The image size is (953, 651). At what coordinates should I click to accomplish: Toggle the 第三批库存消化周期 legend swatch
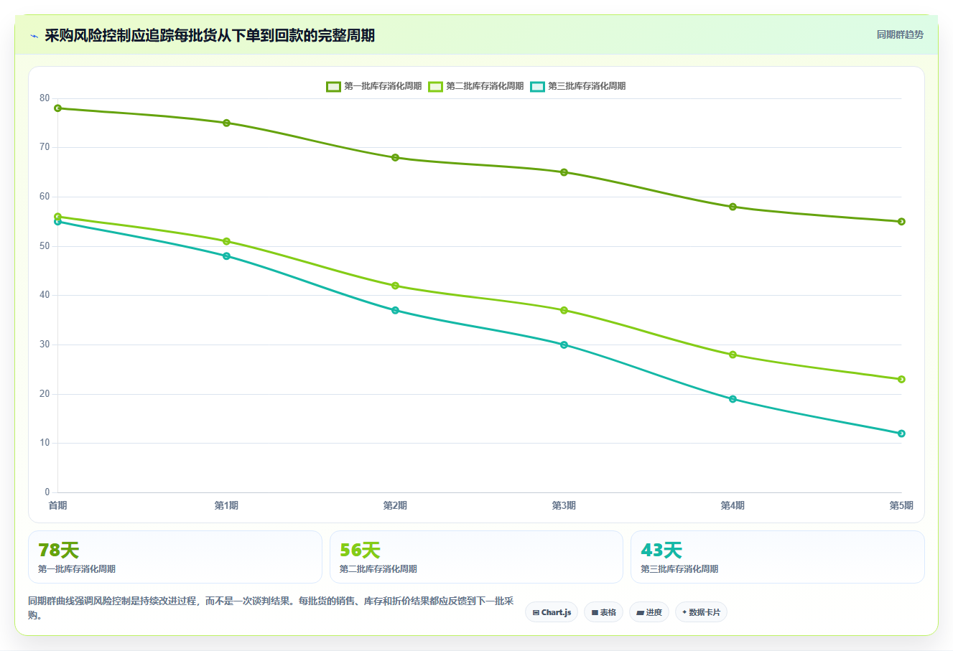tap(537, 86)
